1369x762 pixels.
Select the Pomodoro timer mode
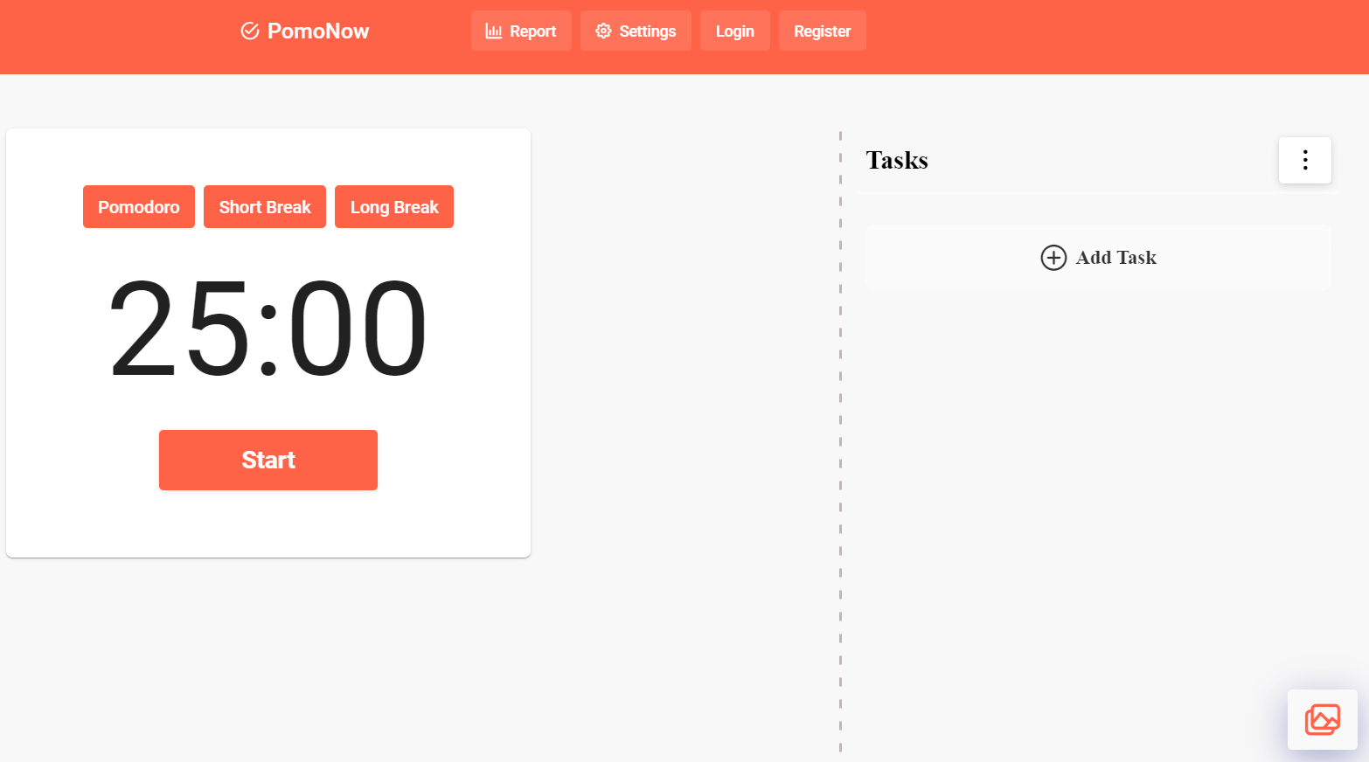[138, 206]
